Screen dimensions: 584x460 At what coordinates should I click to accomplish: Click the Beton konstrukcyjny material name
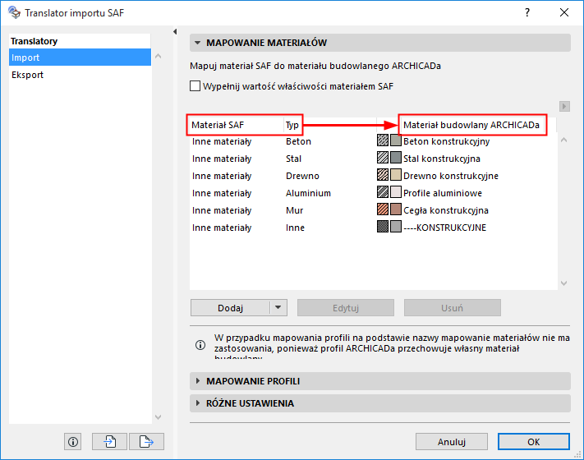point(446,141)
